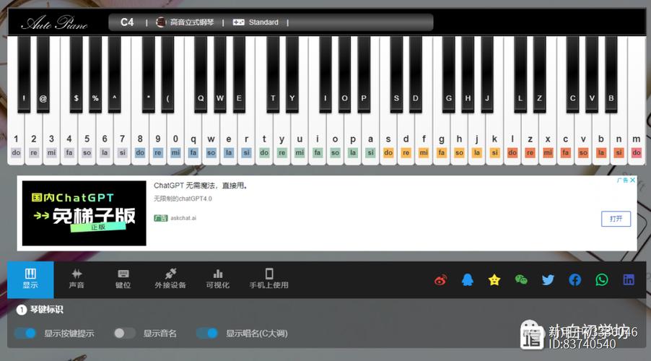Play black key labeled S

[x=396, y=75]
